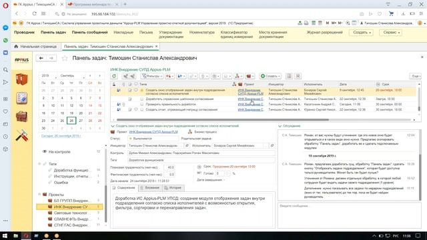Go back with the left arrow button

click(41, 58)
